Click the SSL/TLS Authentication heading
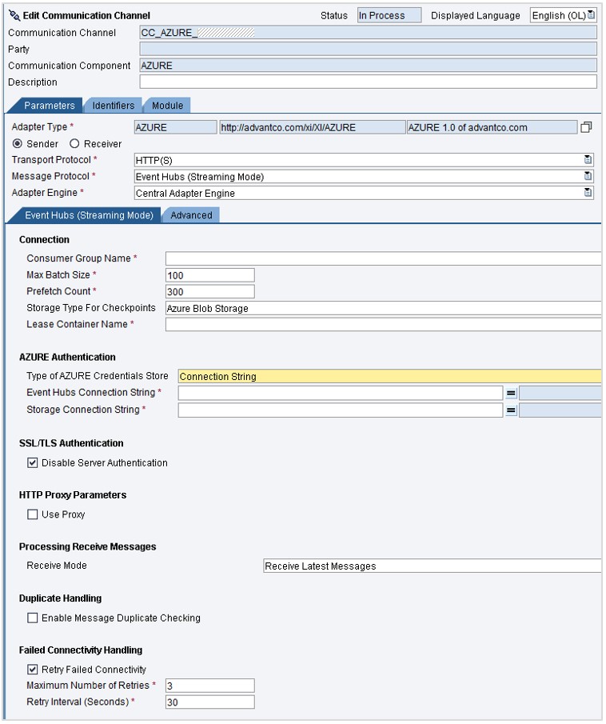 pos(71,443)
